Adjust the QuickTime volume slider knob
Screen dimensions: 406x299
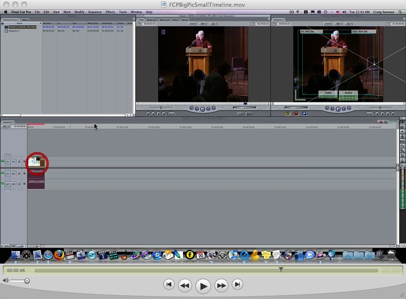coord(27,281)
